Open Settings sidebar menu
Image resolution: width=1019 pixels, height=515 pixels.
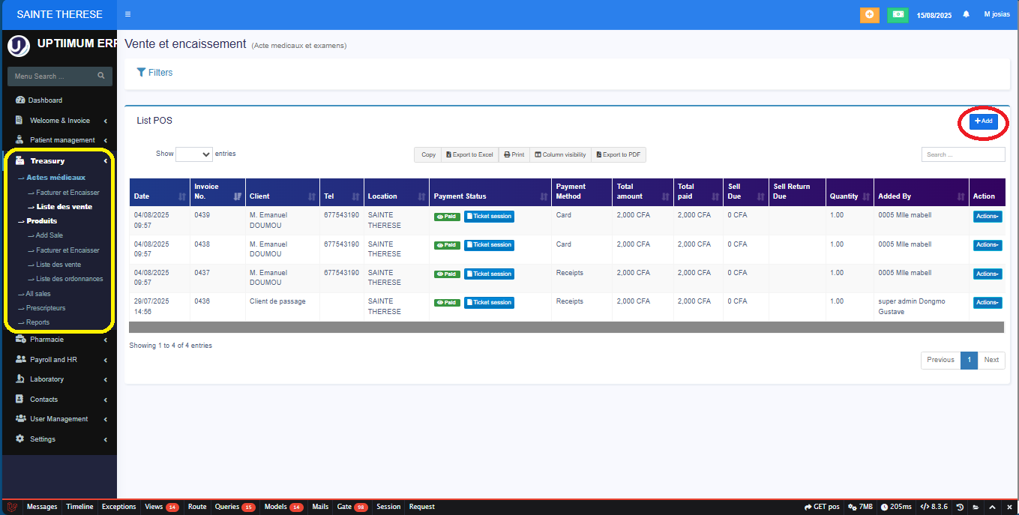(x=60, y=439)
